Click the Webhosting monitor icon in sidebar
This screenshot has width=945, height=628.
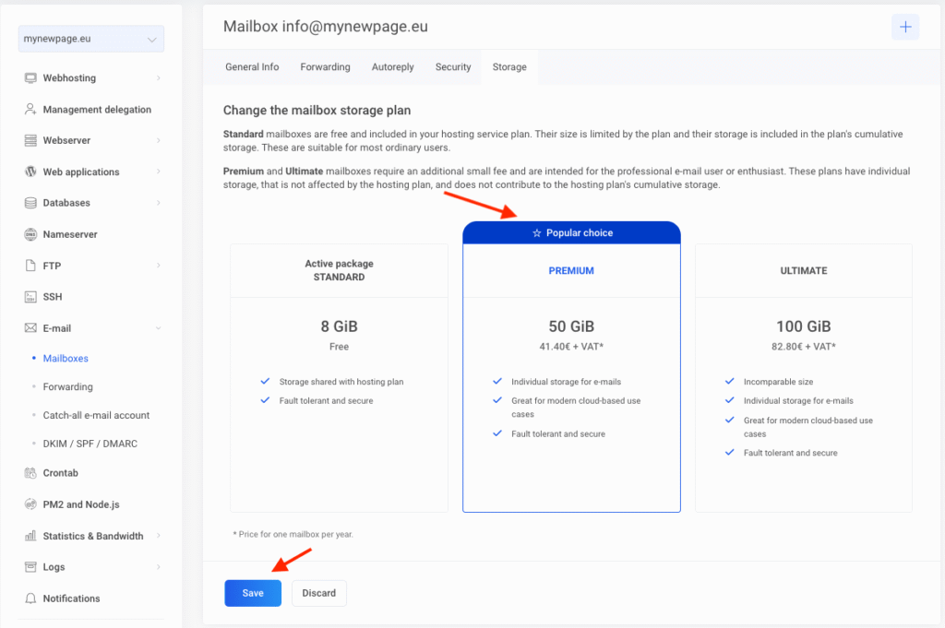tap(30, 78)
